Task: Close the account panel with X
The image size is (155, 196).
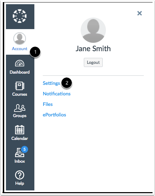Action: tap(140, 13)
